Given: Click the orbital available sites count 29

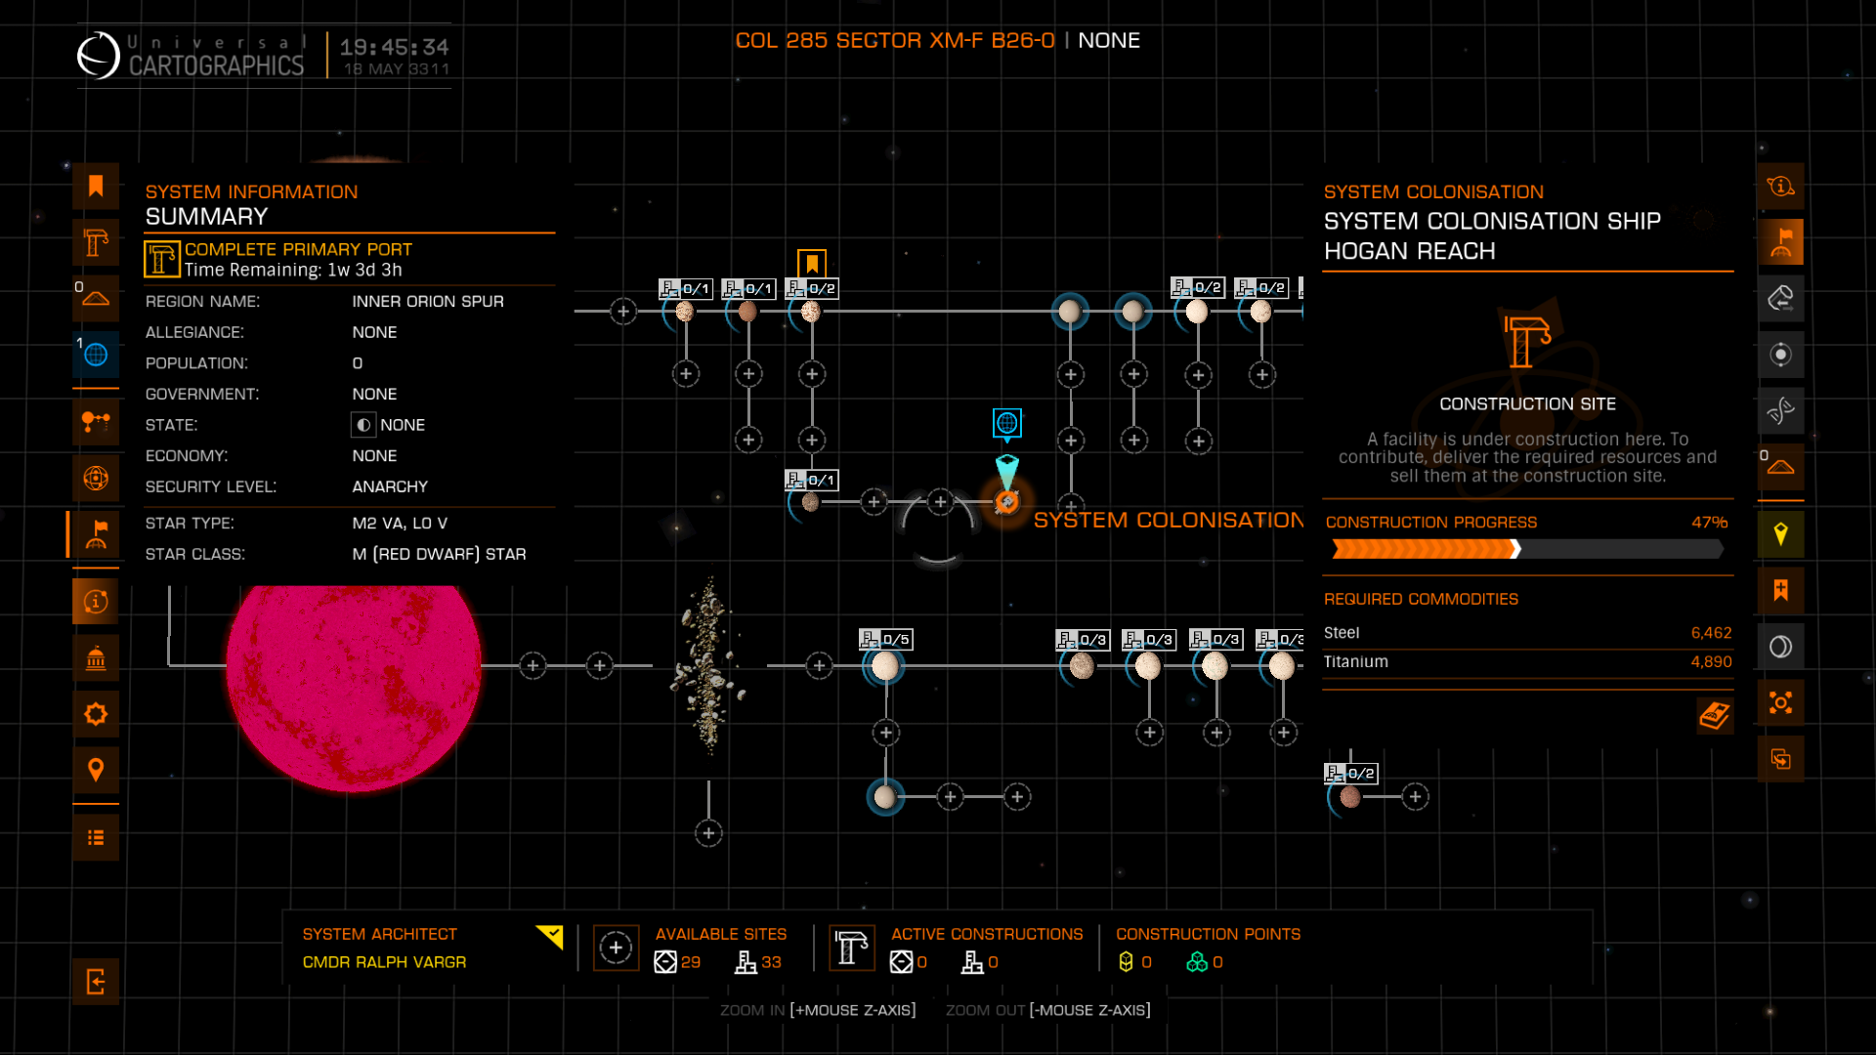Looking at the screenshot, I should pyautogui.click(x=690, y=962).
